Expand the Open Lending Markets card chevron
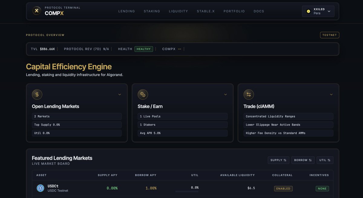The image size is (363, 198). [x=119, y=95]
